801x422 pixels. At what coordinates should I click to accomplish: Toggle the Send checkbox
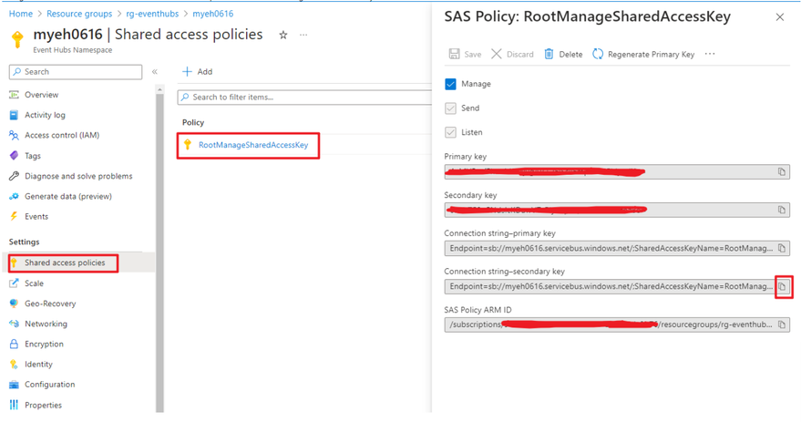pyautogui.click(x=450, y=108)
